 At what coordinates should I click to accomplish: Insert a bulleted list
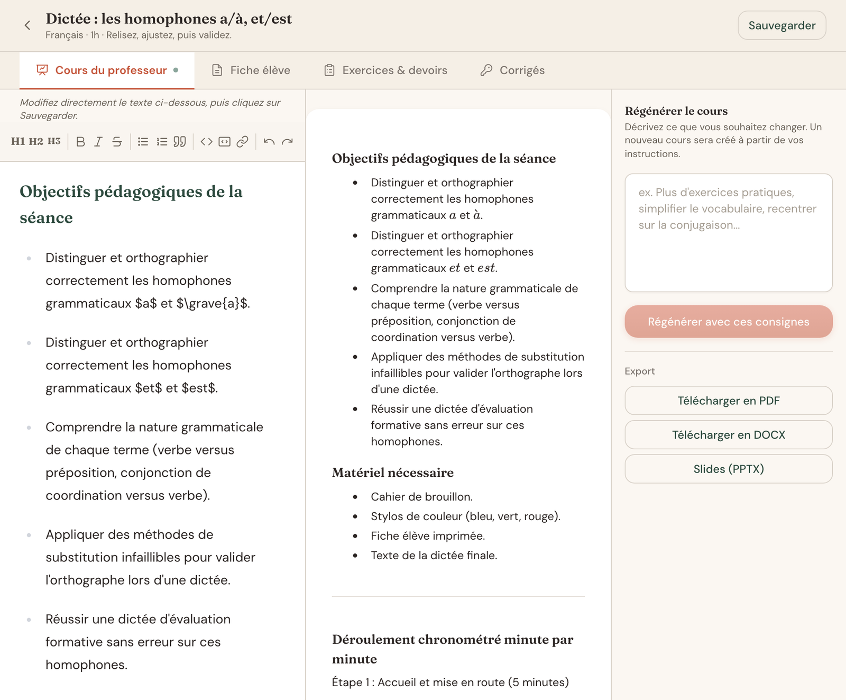coord(143,142)
